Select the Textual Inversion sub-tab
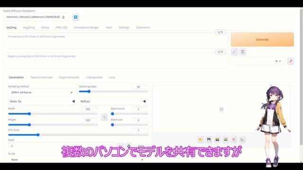This screenshot has height=170, width=303. (41, 77)
